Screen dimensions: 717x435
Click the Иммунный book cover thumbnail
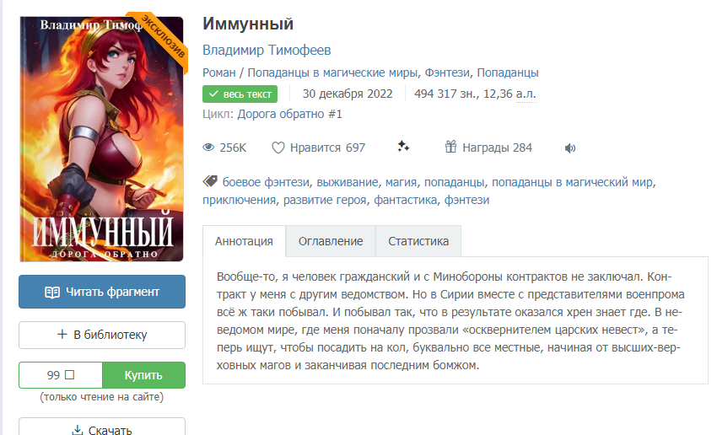[101, 139]
